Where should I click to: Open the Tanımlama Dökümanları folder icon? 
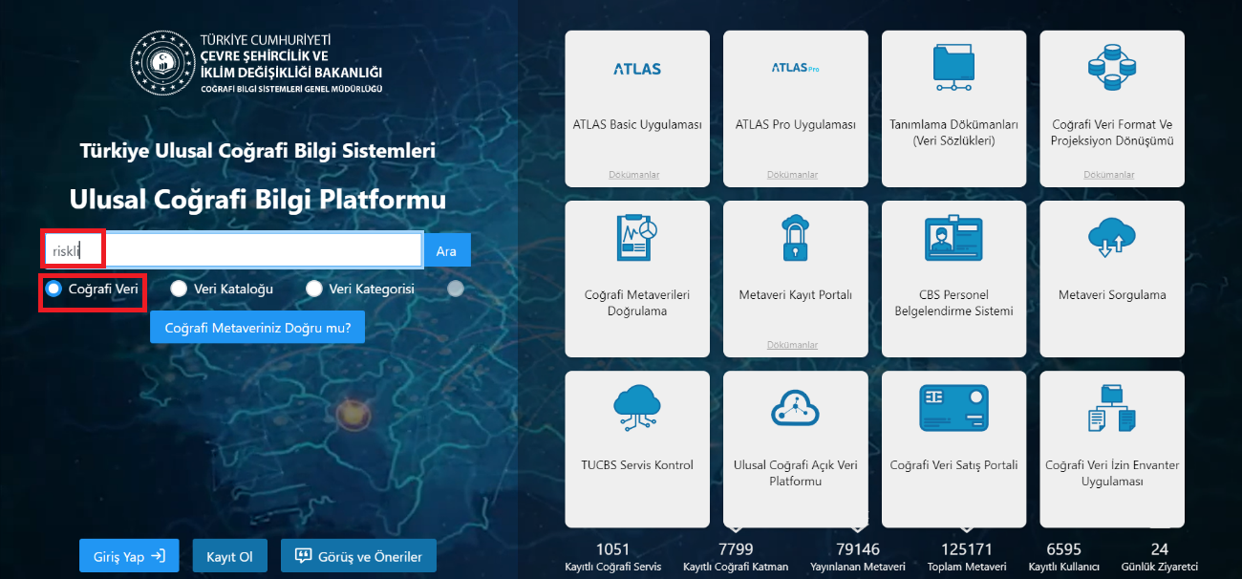(953, 68)
